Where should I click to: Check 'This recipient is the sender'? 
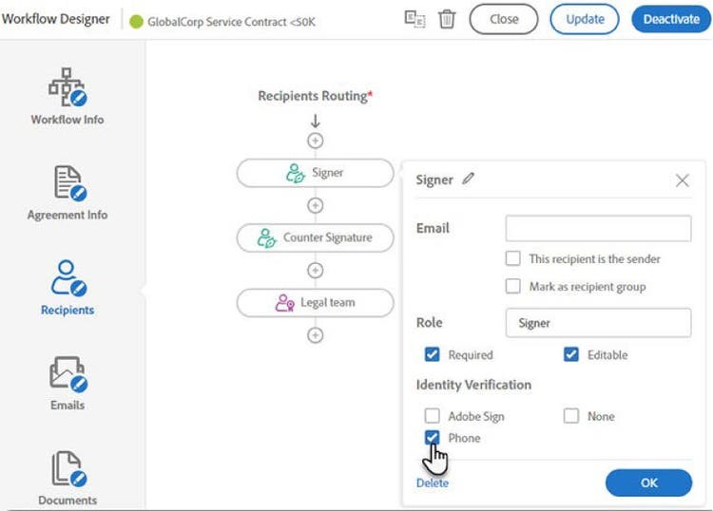click(513, 258)
